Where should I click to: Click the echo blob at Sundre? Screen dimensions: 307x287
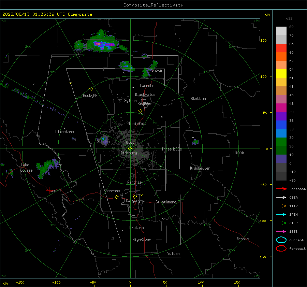coord(103,139)
